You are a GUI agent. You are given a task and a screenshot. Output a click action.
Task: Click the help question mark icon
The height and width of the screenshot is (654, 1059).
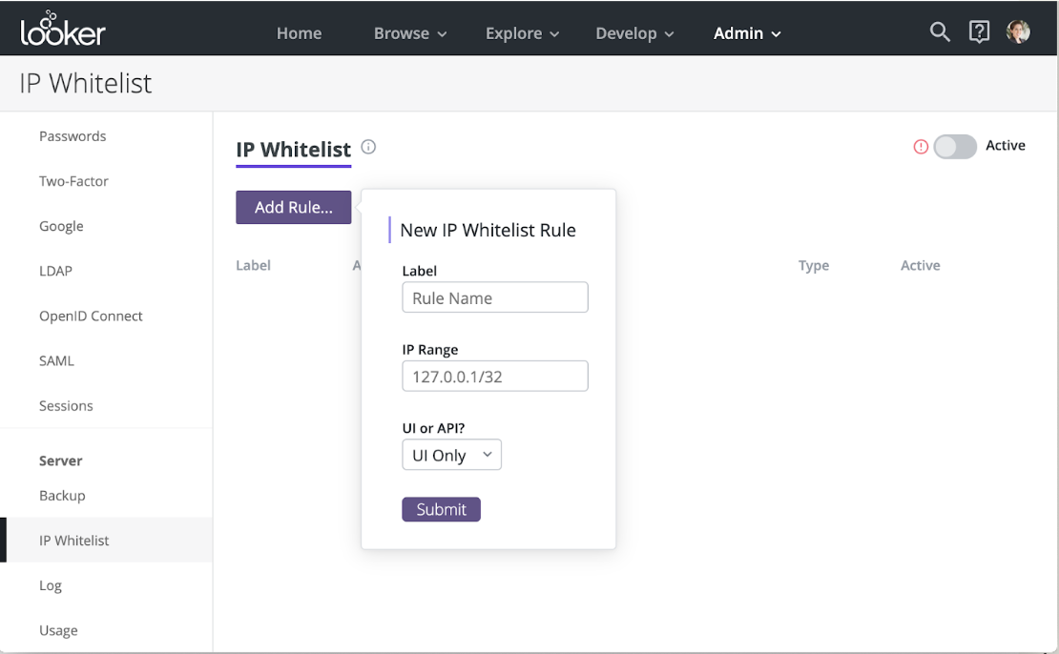coord(979,31)
